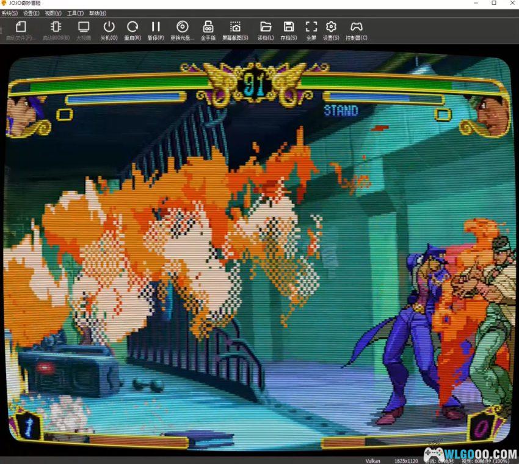The width and height of the screenshot is (519, 464).
Task: Click the 1825x1120 resolution status text
Action: click(x=406, y=461)
